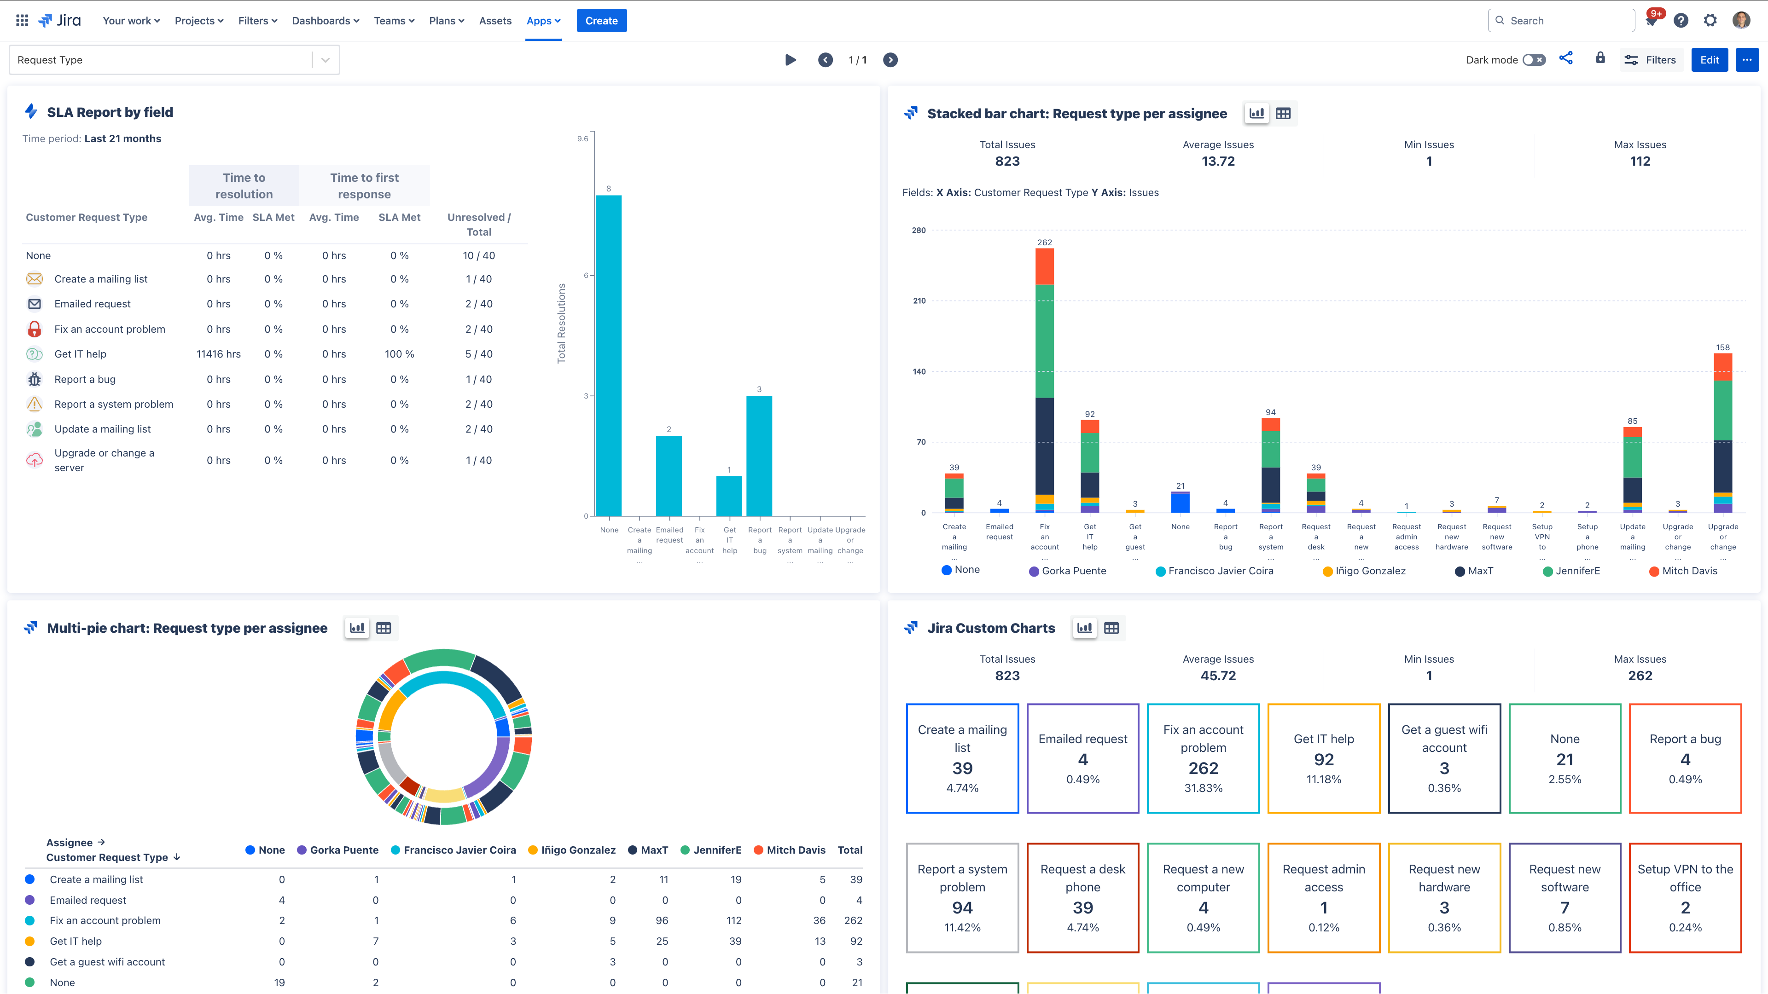Expand the Request Type dropdown

coord(326,60)
